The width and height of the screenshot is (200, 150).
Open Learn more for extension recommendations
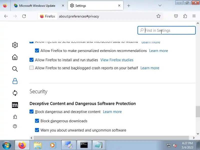pos(158,51)
